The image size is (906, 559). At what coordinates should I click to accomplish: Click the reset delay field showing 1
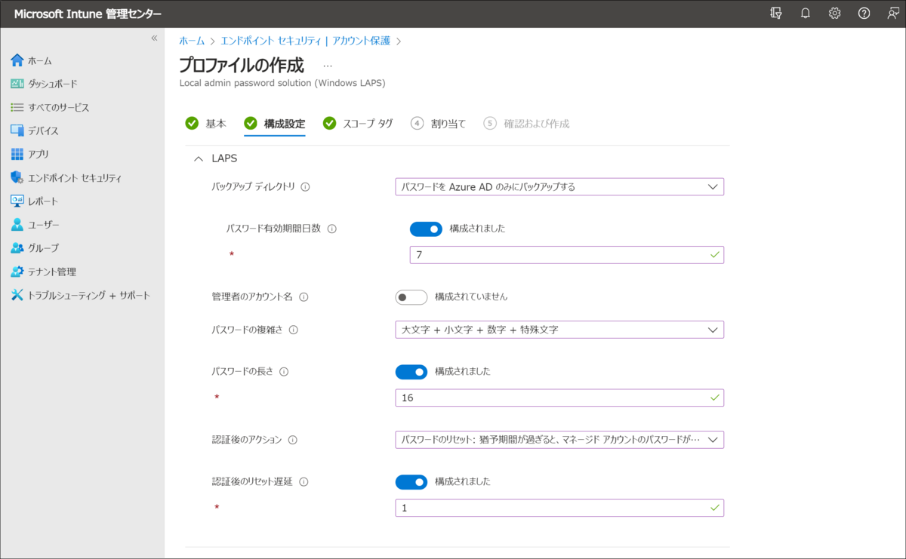point(559,508)
